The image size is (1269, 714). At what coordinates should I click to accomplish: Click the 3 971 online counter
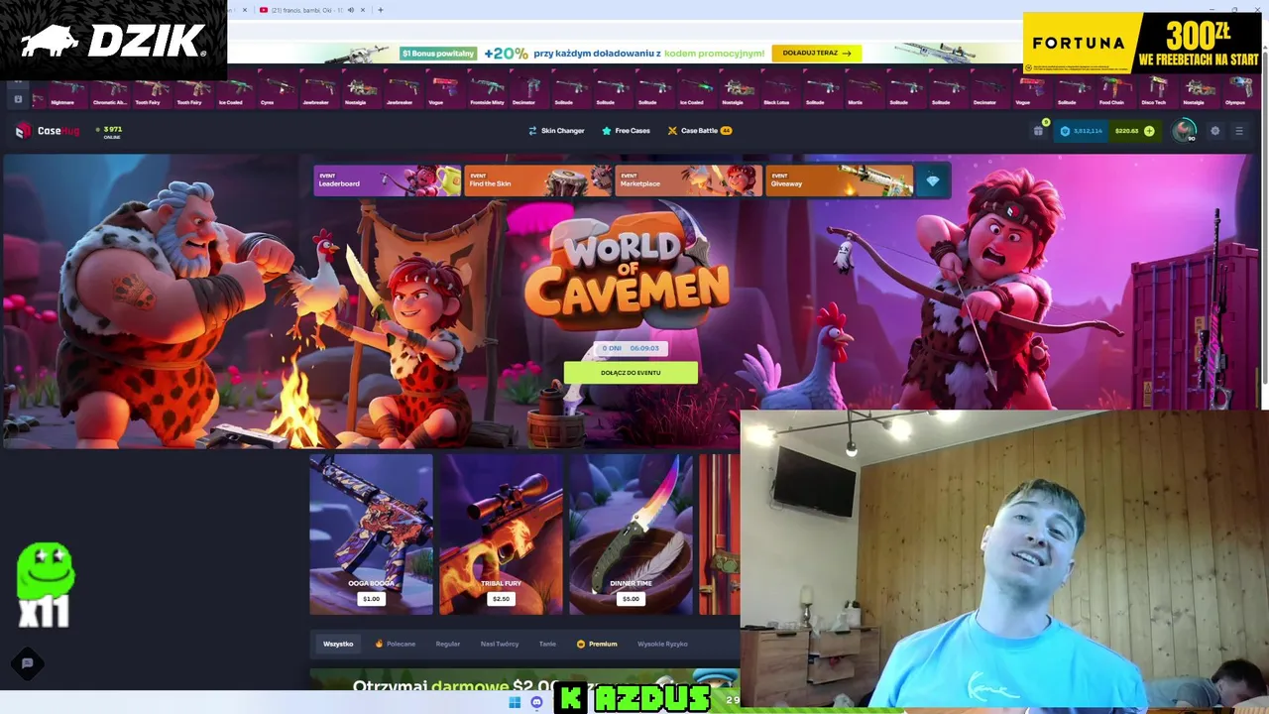111,132
